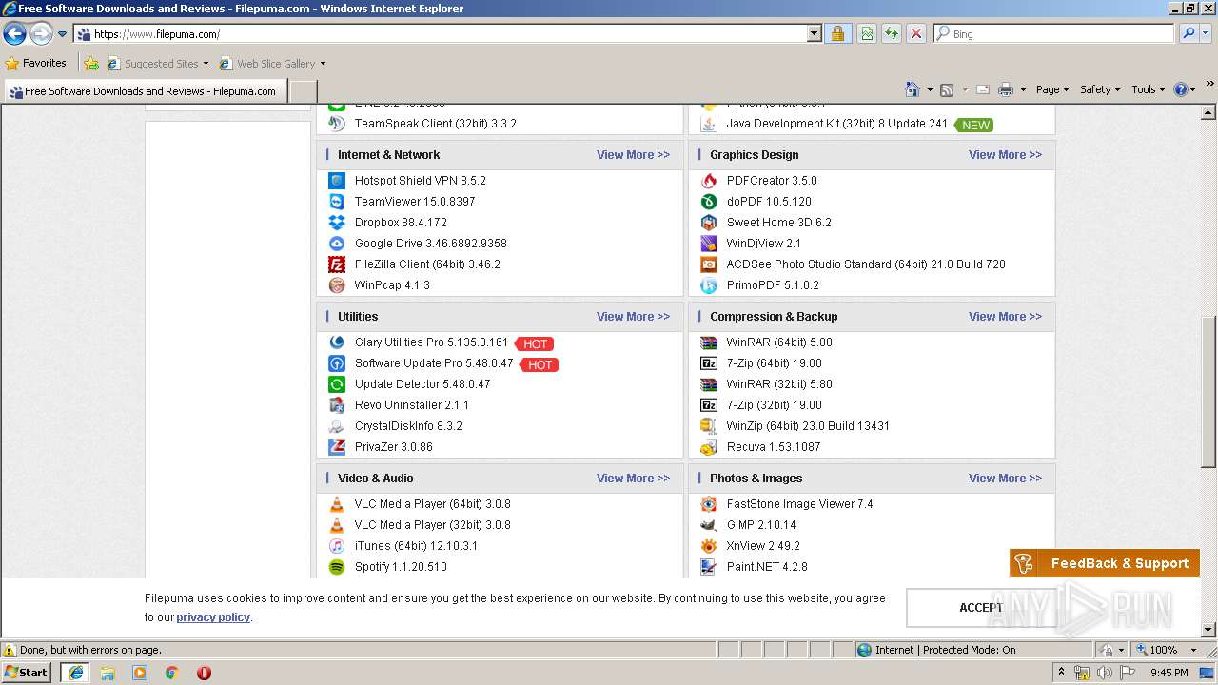Image resolution: width=1218 pixels, height=685 pixels.
Task: View more Utilities software
Action: click(x=633, y=317)
